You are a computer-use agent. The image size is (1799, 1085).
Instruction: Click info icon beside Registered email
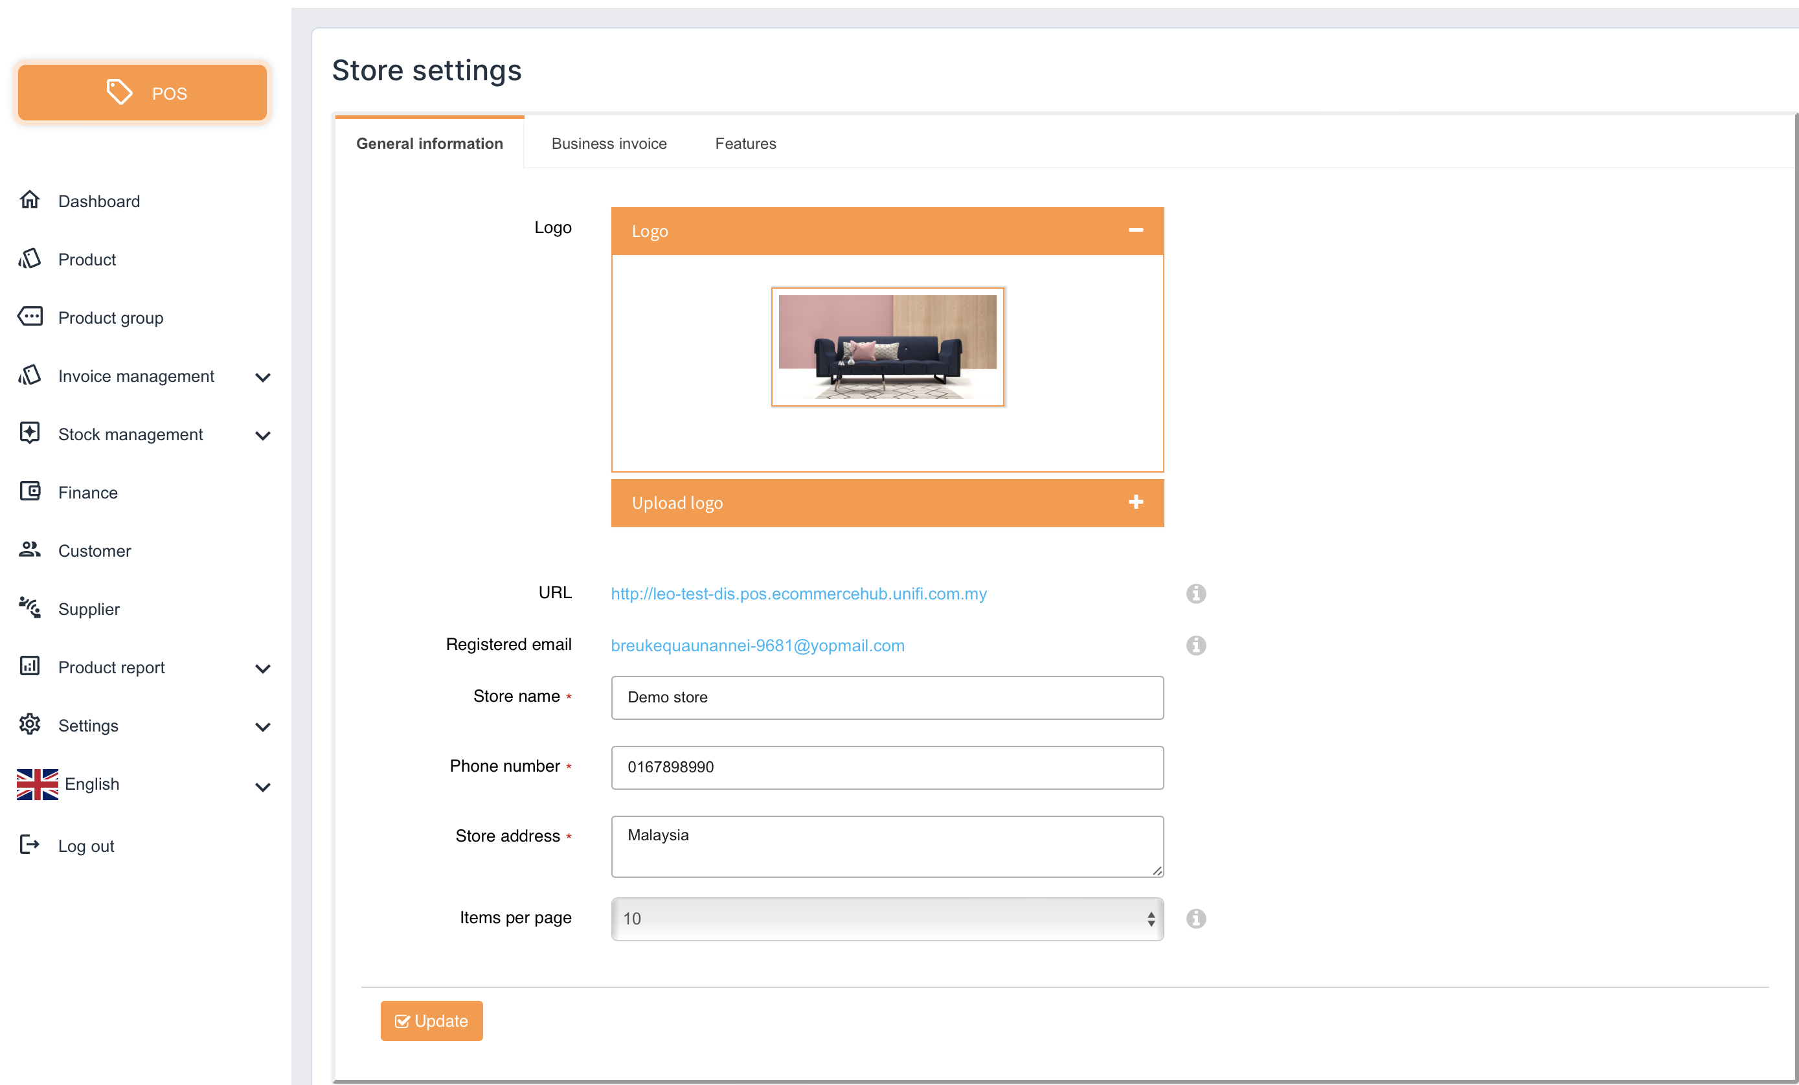coord(1195,645)
